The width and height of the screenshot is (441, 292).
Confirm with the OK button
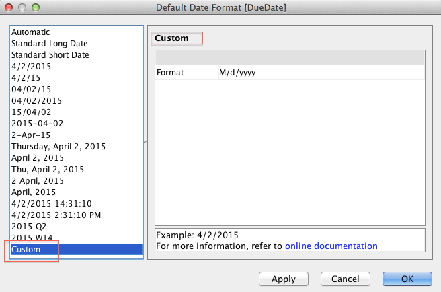[407, 279]
